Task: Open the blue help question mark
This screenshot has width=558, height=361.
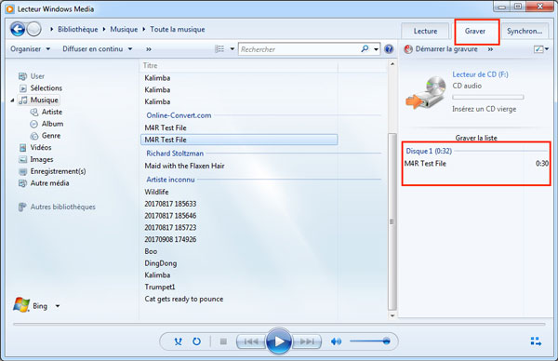Action: point(389,48)
